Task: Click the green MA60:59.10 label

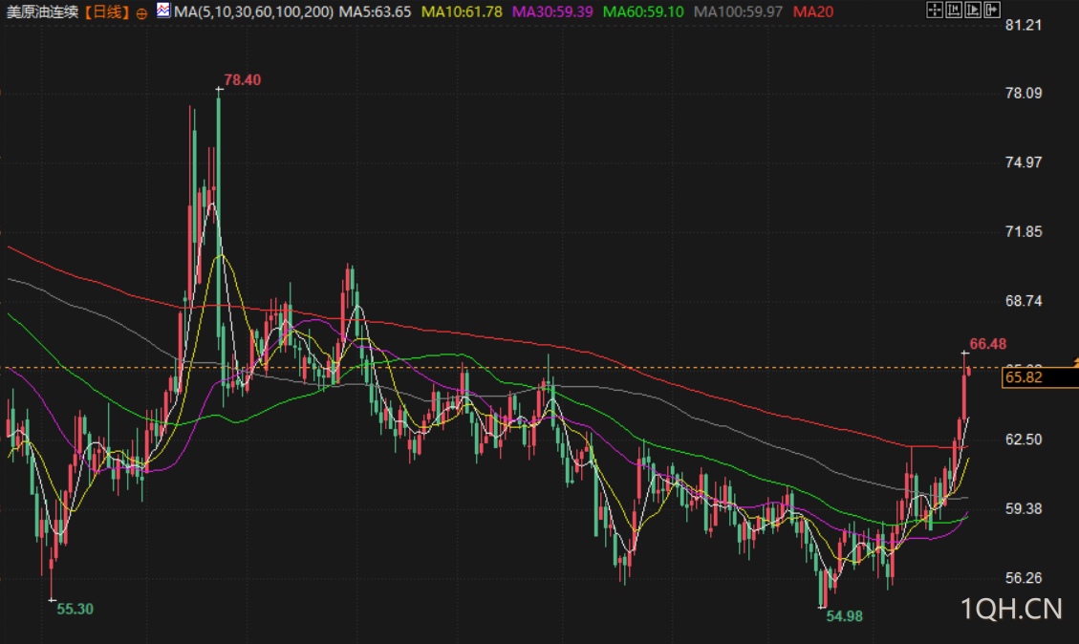Action: [643, 11]
